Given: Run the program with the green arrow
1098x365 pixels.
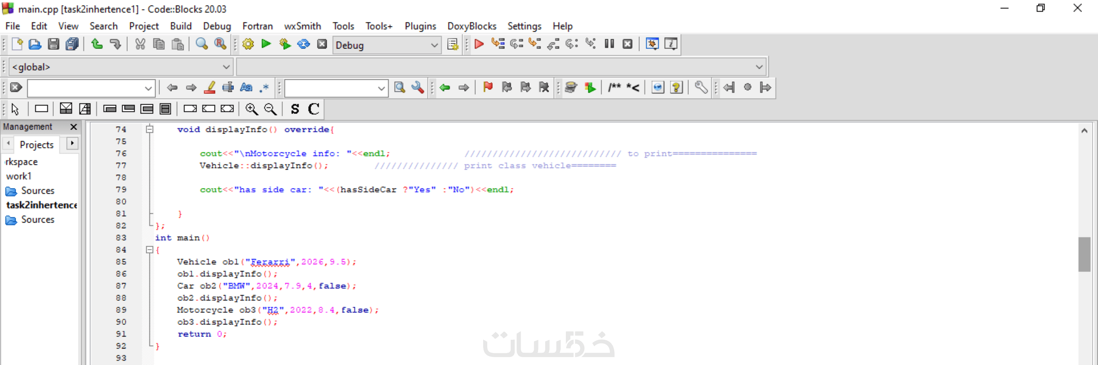Looking at the screenshot, I should point(266,44).
